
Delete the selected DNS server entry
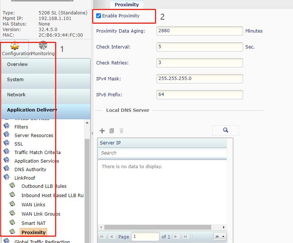(121, 130)
